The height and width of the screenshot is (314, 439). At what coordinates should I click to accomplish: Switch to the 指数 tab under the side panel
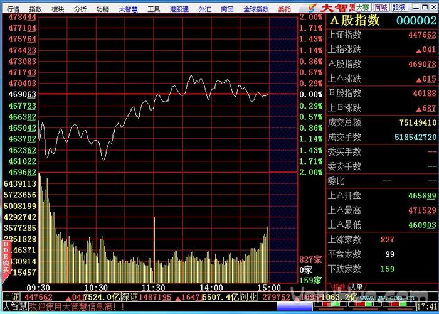[x=339, y=287]
